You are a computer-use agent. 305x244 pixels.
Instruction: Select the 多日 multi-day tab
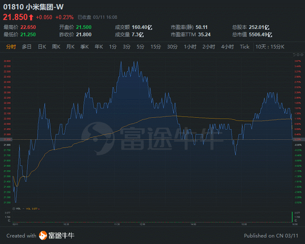click(27, 47)
